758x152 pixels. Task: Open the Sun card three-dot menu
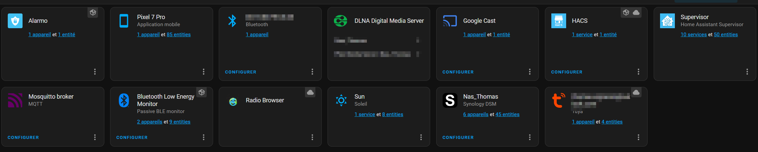[x=421, y=137]
